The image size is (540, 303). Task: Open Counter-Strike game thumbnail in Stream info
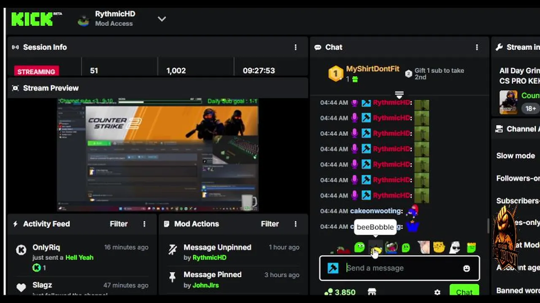tap(508, 102)
